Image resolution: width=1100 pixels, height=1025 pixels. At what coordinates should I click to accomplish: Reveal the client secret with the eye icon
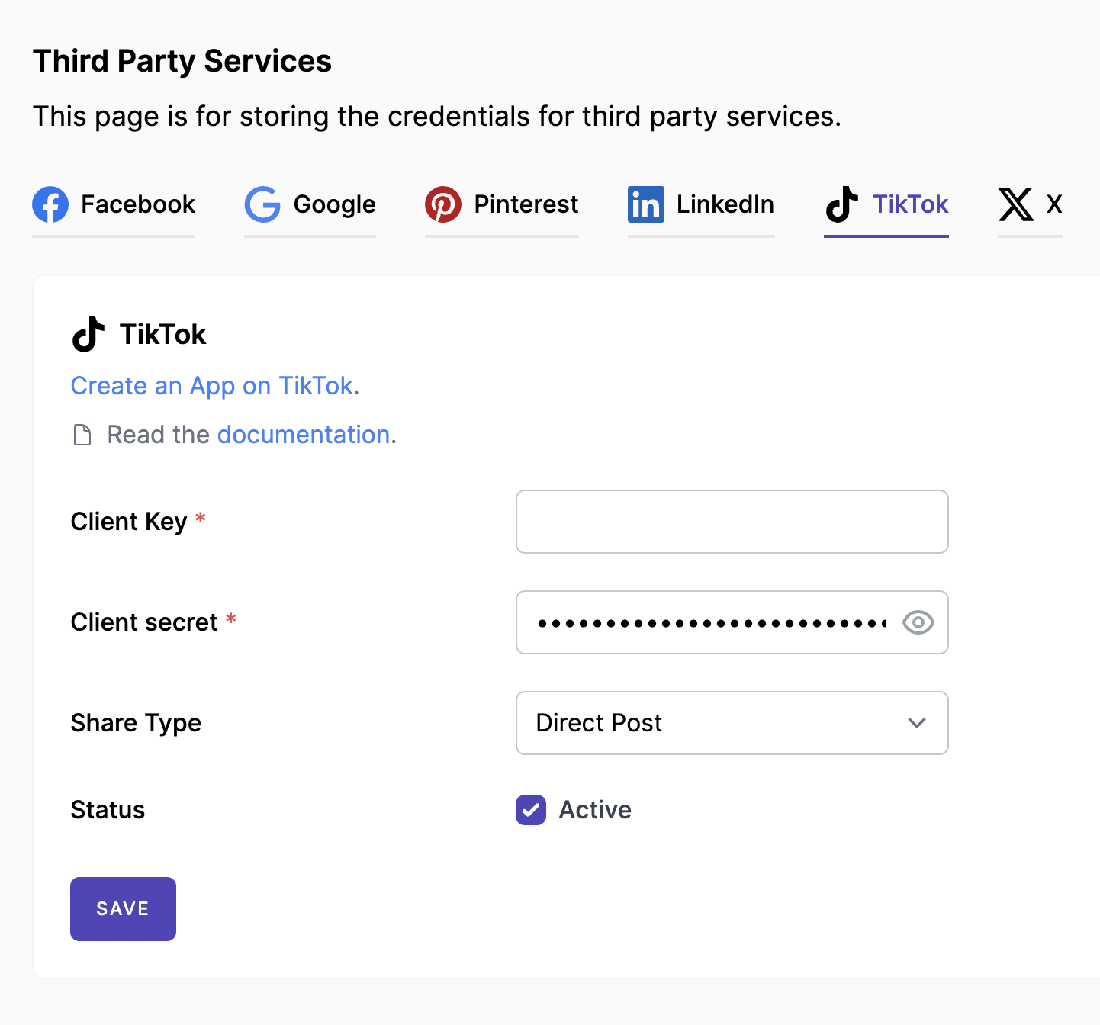point(918,622)
